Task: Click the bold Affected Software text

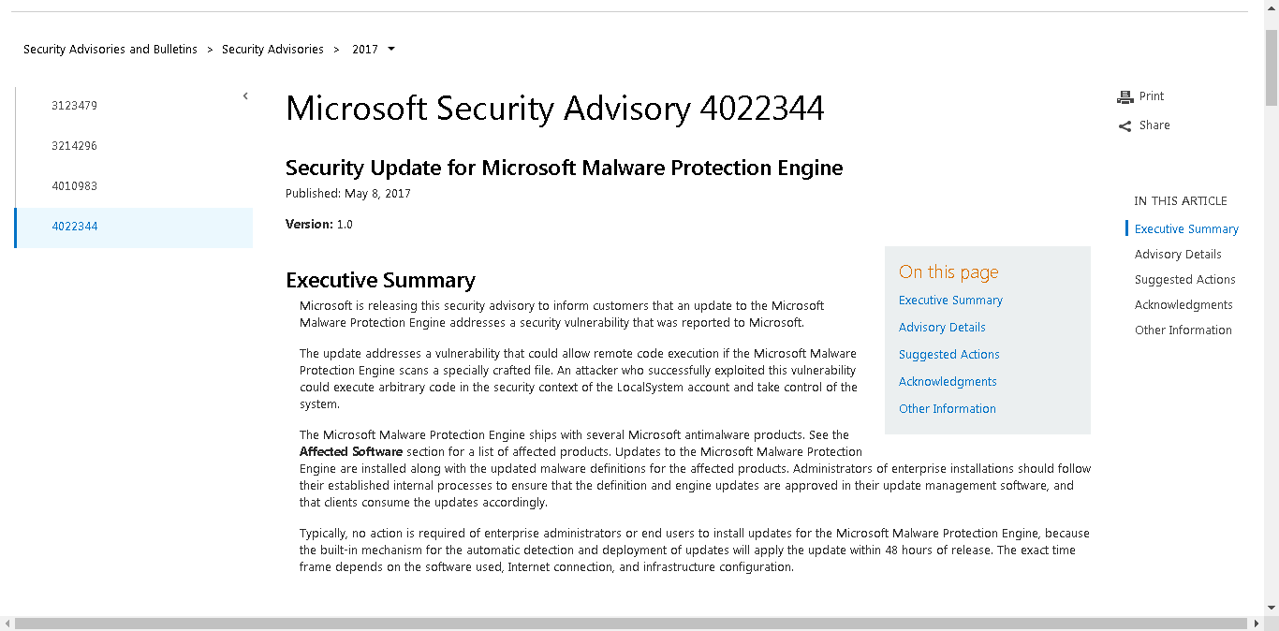Action: click(351, 452)
